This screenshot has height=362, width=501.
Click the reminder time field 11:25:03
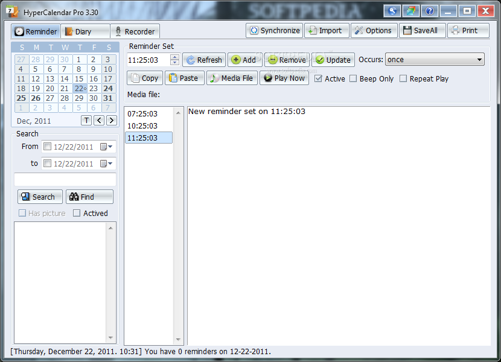coord(149,60)
